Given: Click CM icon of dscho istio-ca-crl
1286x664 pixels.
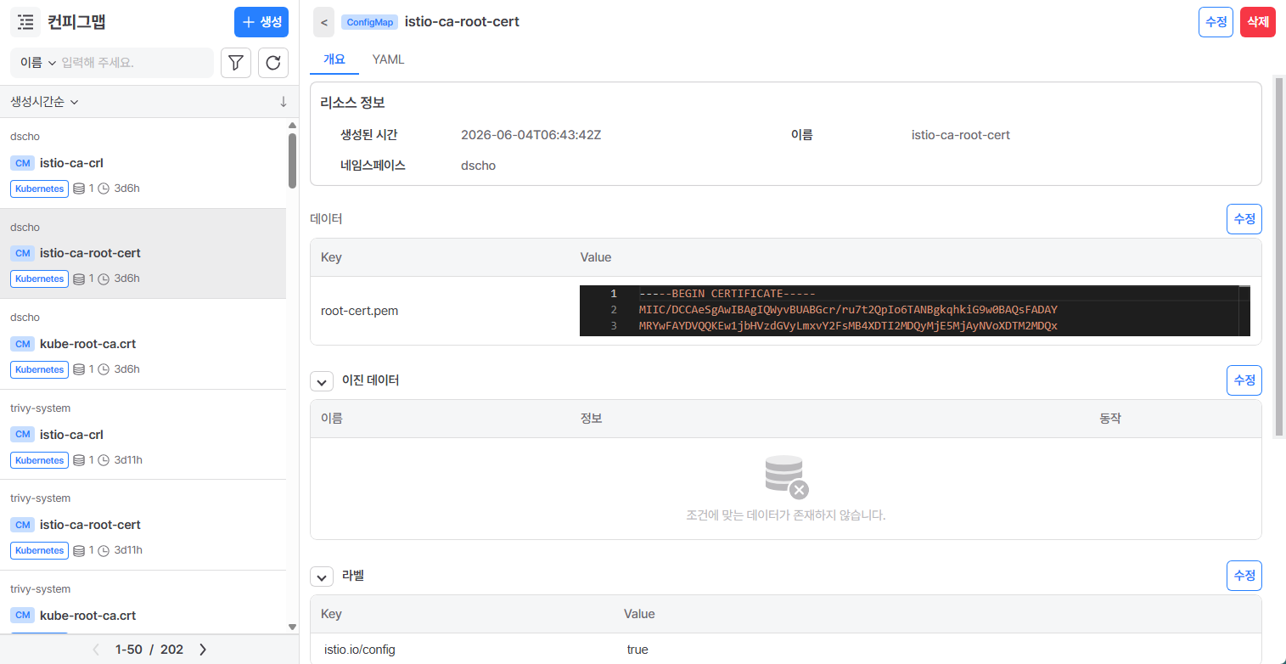Looking at the screenshot, I should pyautogui.click(x=23, y=163).
